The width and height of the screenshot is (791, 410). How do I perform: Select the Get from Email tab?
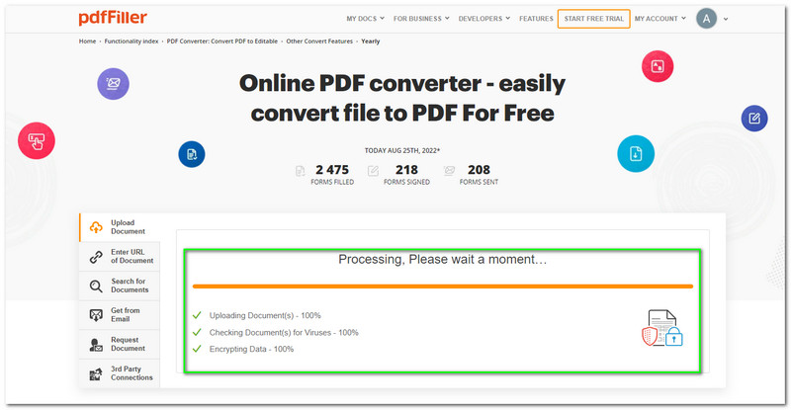tap(120, 315)
